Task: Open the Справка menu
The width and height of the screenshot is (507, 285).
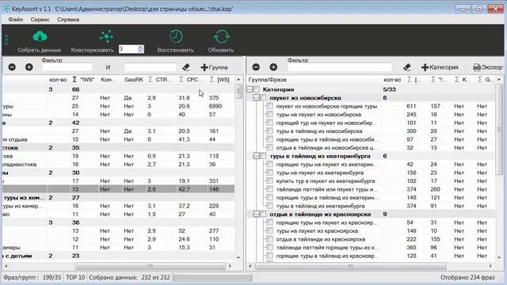Action: (x=68, y=19)
